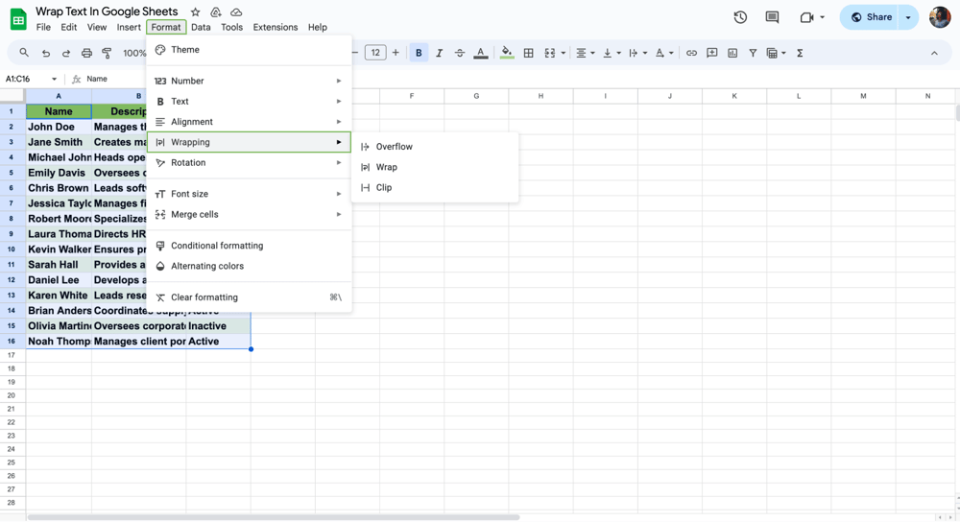The height and width of the screenshot is (522, 960).
Task: Expand the Share button dropdown arrow
Action: tap(908, 17)
